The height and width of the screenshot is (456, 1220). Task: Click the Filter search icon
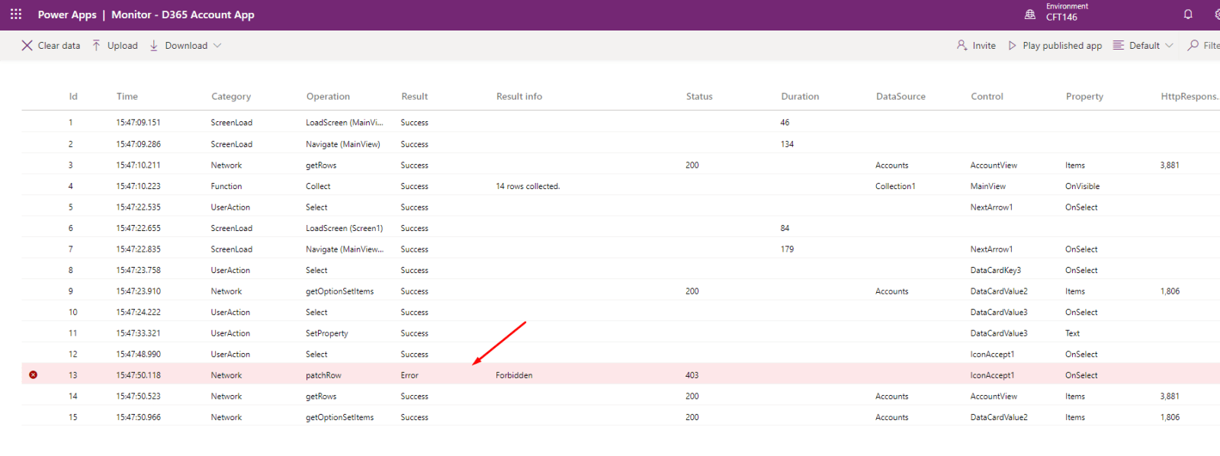(1193, 46)
